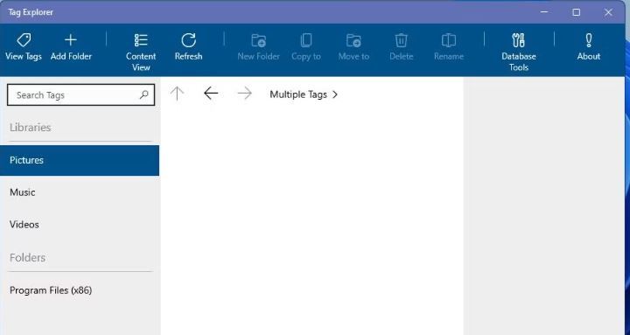
Task: Click the Delete trash icon
Action: (x=401, y=40)
